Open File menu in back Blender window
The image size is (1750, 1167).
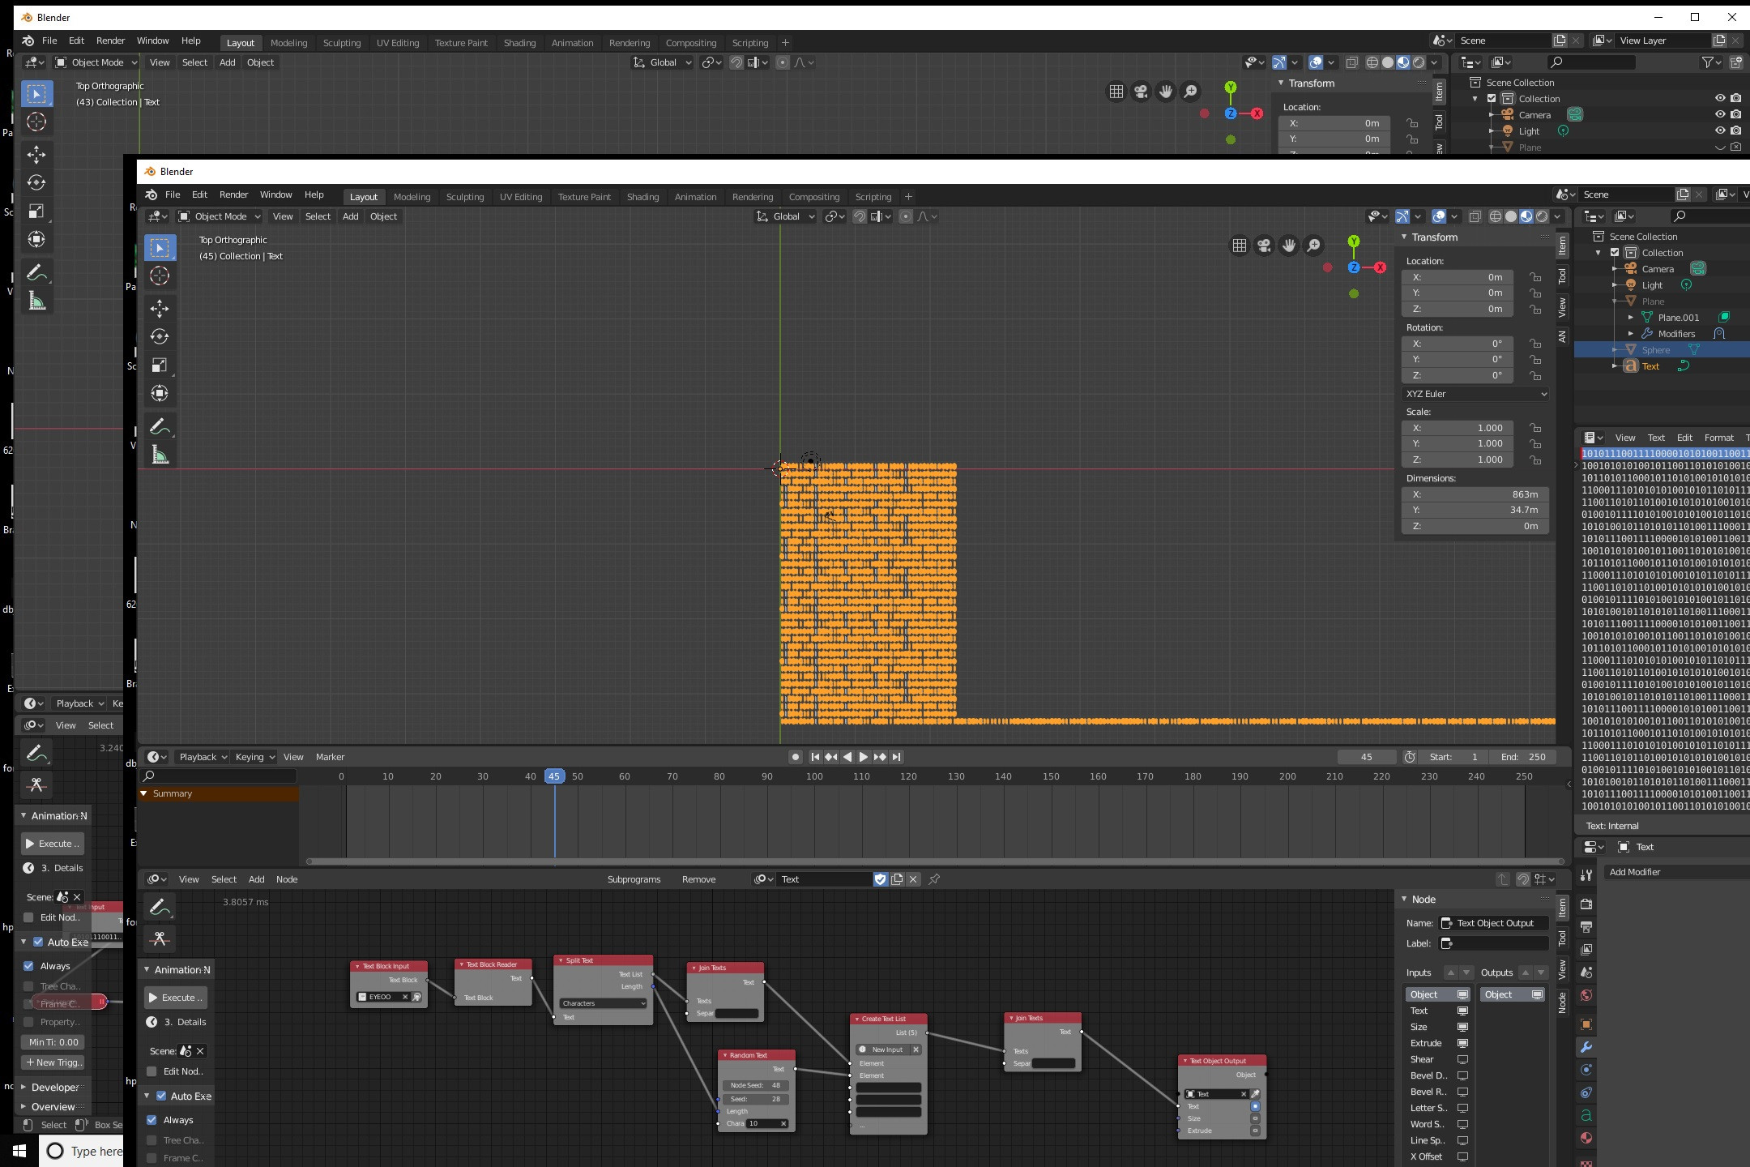coord(49,41)
